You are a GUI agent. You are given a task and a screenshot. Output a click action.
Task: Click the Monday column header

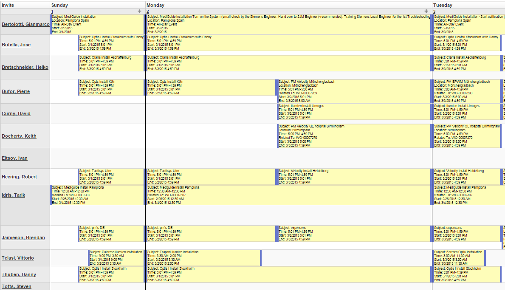[288, 5]
